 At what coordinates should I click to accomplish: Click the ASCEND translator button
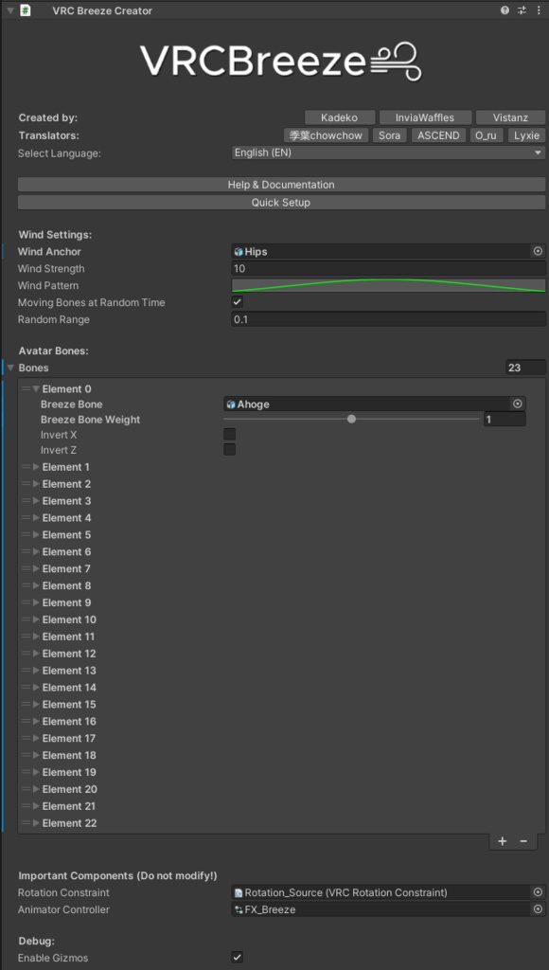tap(438, 135)
